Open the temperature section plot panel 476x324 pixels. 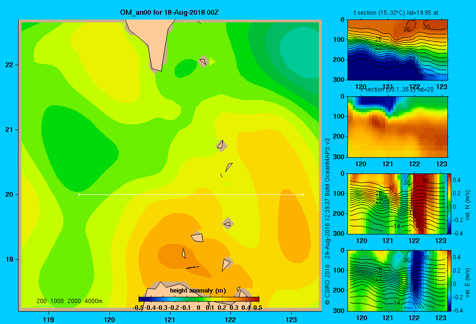coord(397,50)
